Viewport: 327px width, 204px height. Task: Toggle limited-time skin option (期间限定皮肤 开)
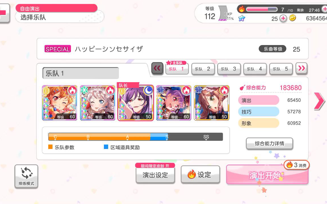155,166
